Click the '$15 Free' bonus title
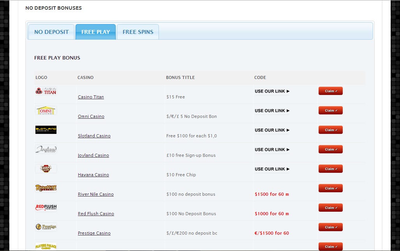The height and width of the screenshot is (251, 400). [176, 97]
